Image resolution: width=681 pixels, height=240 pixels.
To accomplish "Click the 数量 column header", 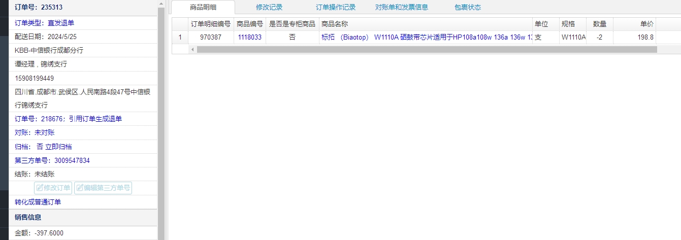I will [x=600, y=24].
